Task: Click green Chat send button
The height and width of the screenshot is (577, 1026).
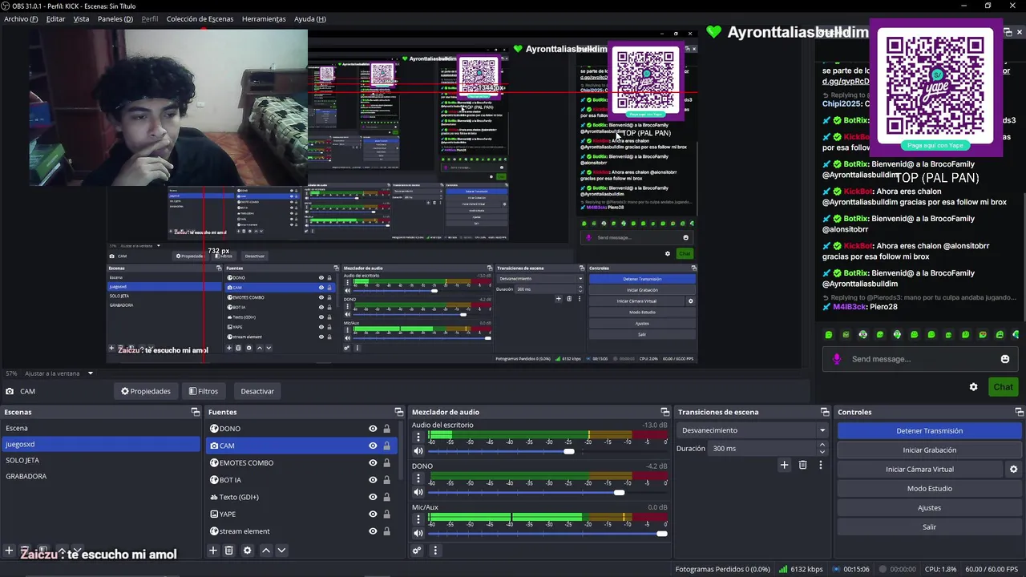Action: [1003, 387]
